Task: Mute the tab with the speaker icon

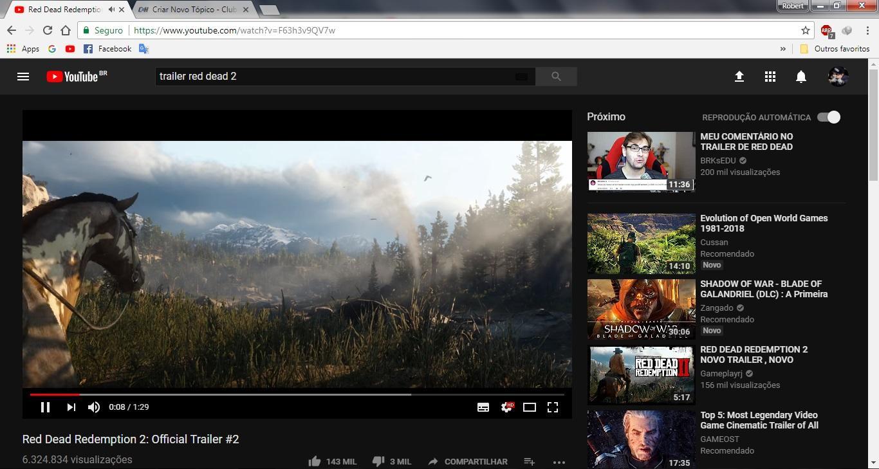Action: tap(112, 10)
